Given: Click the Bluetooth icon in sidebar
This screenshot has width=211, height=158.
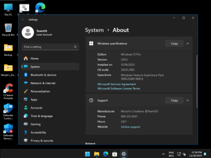Looking at the screenshot, I should coord(26,75).
